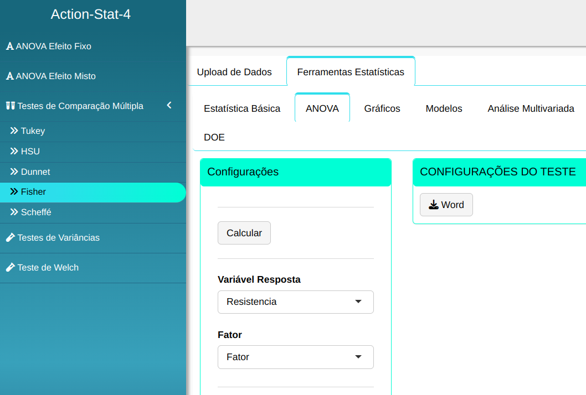
Task: Open the DOE tab
Action: [x=214, y=138]
